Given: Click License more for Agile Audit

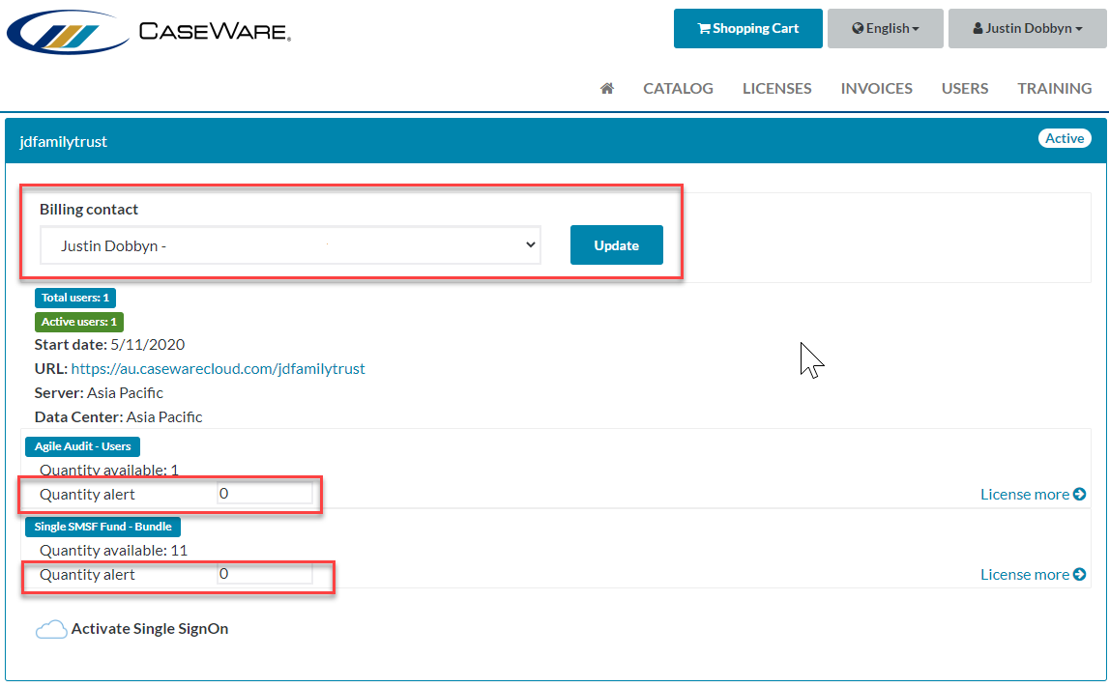Looking at the screenshot, I should click(x=1033, y=495).
